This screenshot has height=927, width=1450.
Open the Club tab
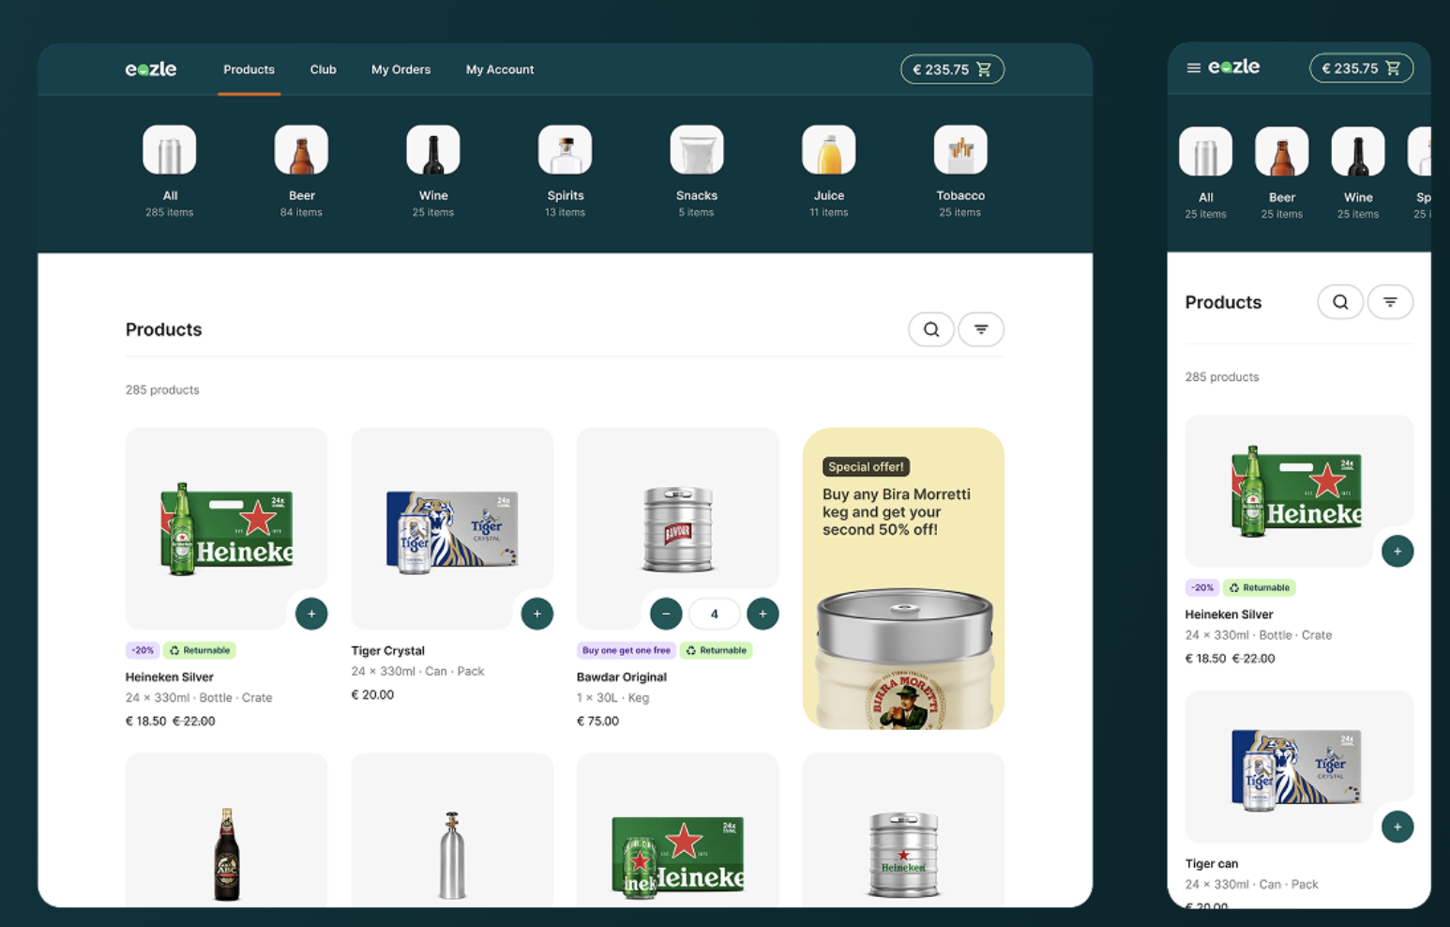coord(323,69)
